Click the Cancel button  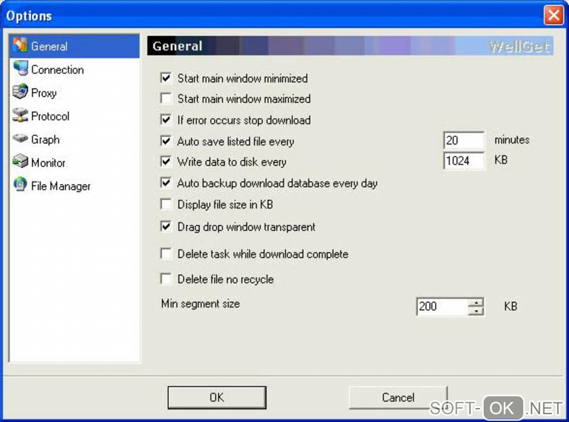coord(398,397)
